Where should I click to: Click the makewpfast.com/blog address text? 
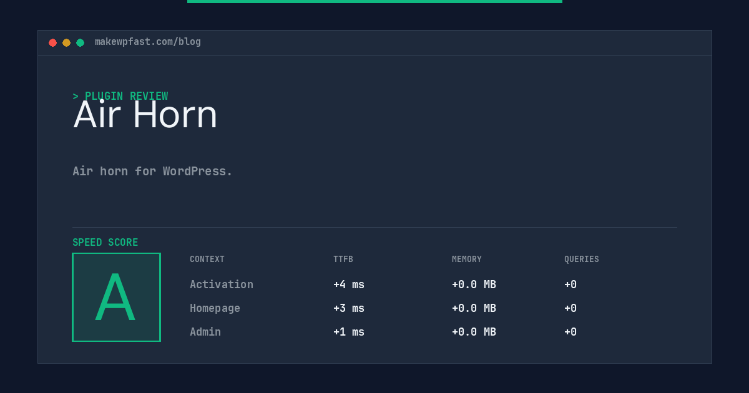pos(148,42)
